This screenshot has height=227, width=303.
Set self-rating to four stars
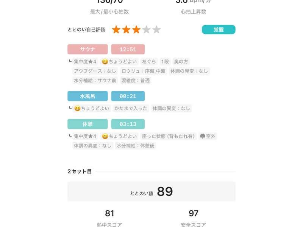(x=147, y=30)
